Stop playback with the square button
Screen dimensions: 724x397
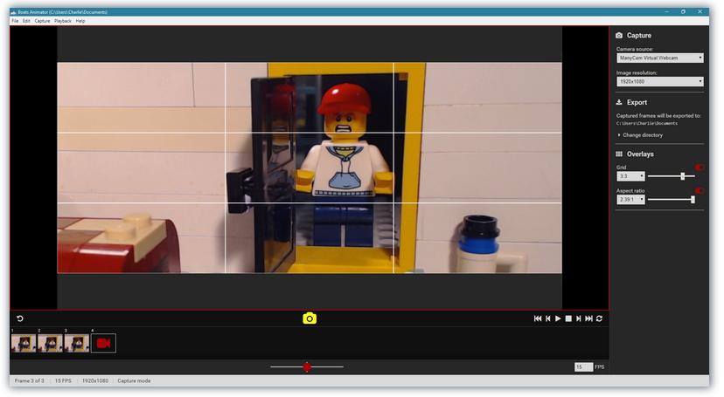(x=568, y=318)
